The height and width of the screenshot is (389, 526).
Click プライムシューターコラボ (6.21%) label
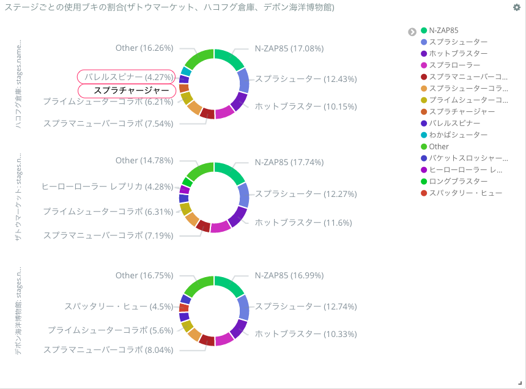108,102
